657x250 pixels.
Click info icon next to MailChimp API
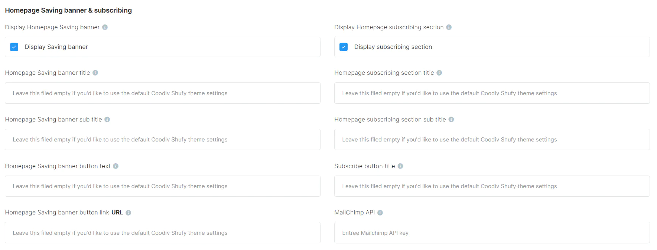point(380,213)
